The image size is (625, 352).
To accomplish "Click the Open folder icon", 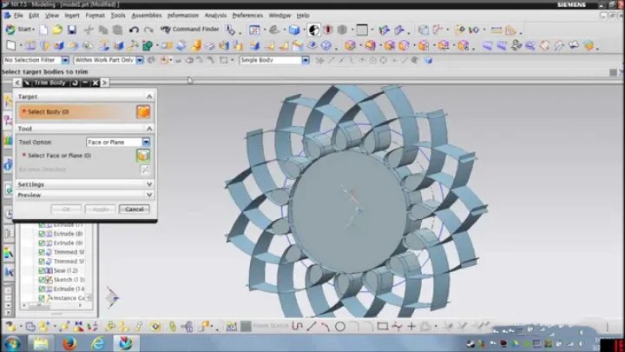I will tap(57, 30).
